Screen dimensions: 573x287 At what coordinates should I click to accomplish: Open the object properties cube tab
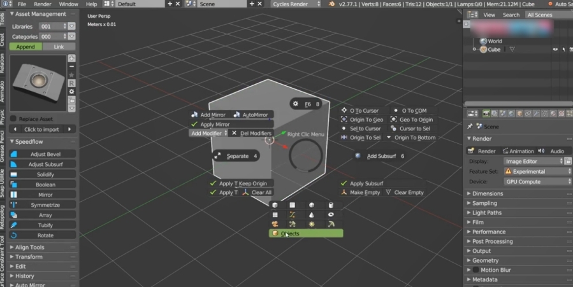pos(519,114)
